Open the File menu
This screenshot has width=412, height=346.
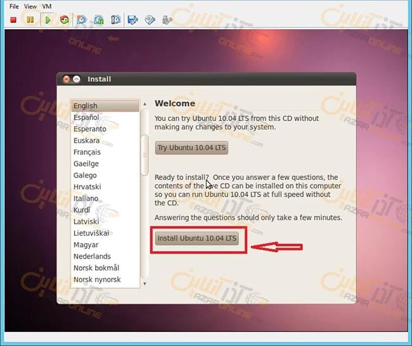click(14, 6)
